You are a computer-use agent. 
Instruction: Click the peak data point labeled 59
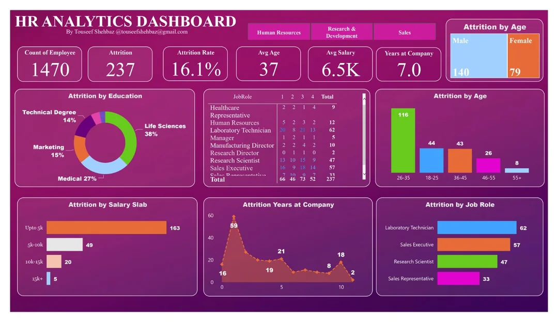click(x=234, y=217)
